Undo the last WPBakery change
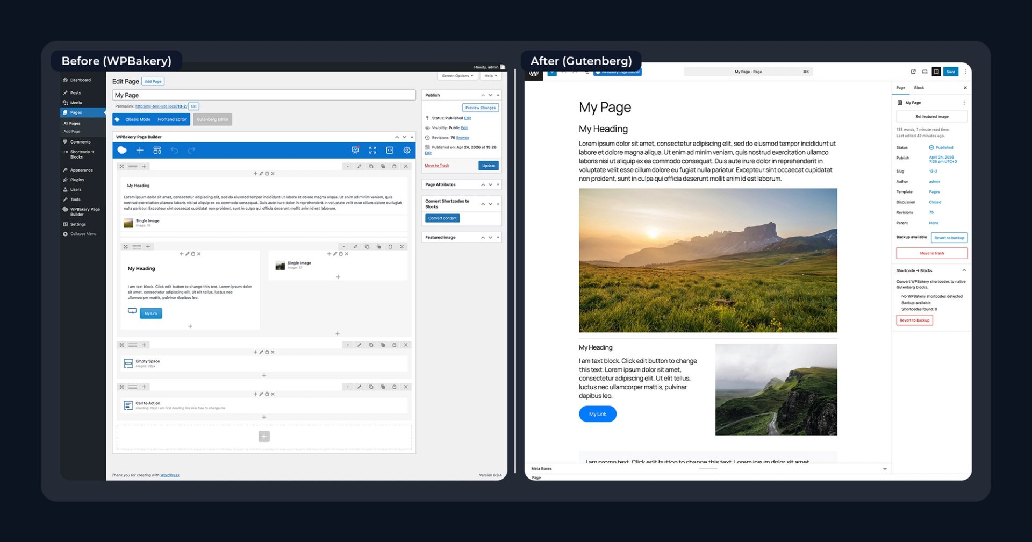 [x=174, y=150]
